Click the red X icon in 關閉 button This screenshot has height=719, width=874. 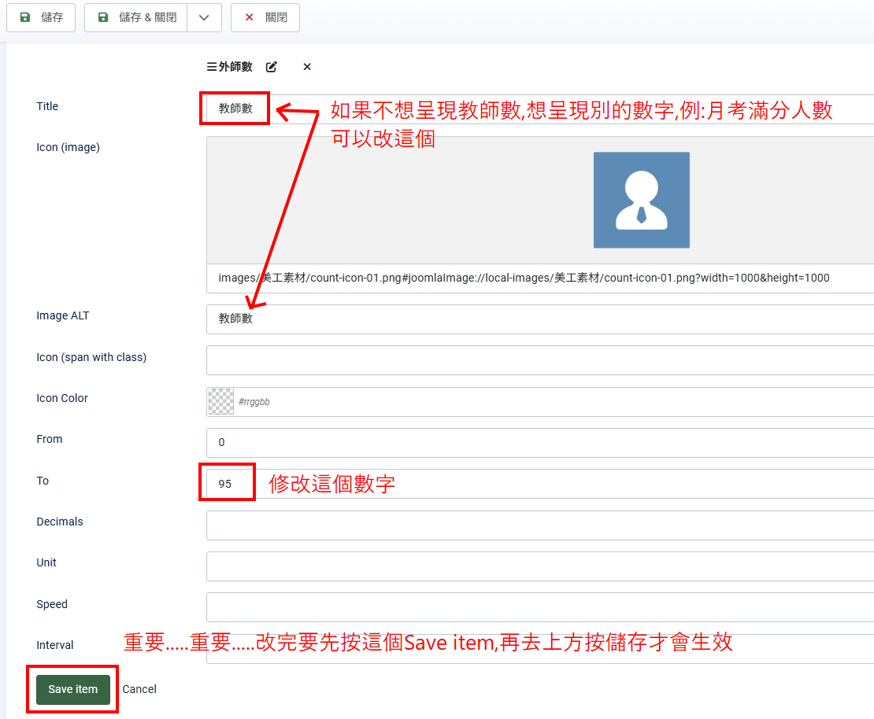coord(247,17)
